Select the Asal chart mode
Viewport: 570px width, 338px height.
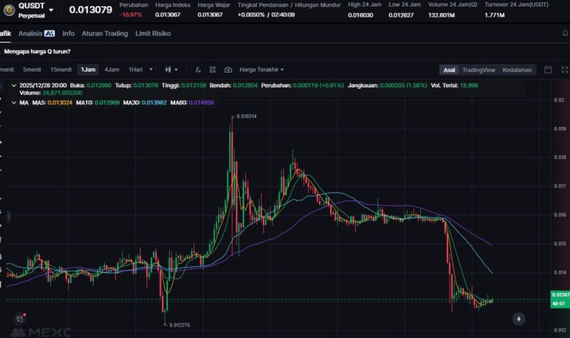449,69
